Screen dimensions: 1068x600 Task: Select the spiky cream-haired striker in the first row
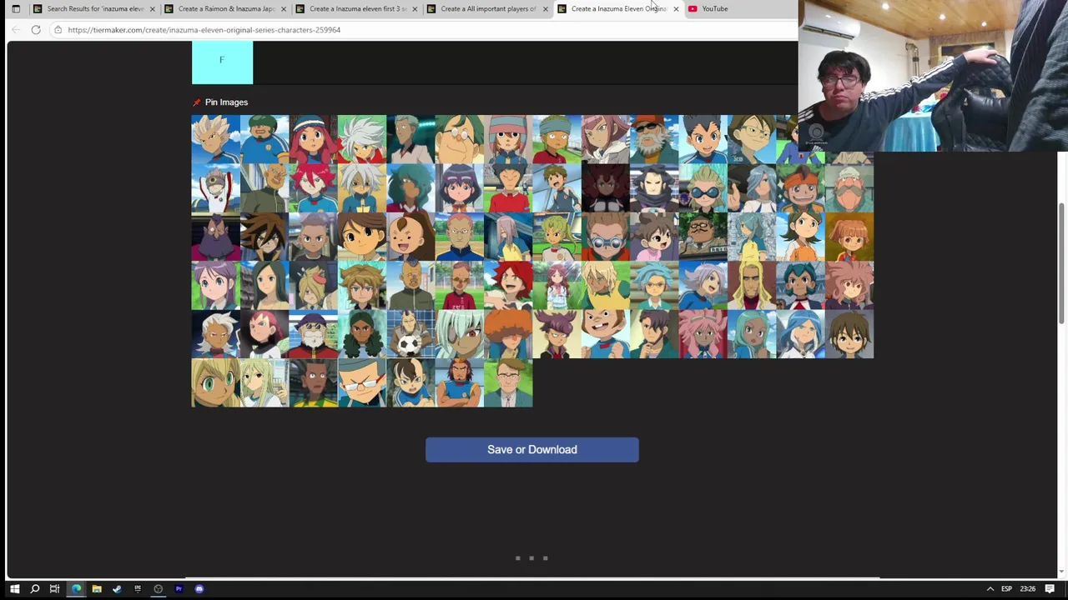[x=216, y=139]
